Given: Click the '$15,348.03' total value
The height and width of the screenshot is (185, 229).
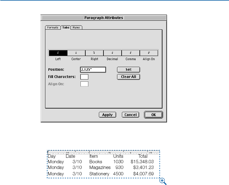Looking at the screenshot, I should pos(142,162).
